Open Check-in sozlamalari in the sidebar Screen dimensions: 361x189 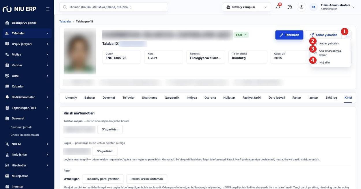point(25,135)
